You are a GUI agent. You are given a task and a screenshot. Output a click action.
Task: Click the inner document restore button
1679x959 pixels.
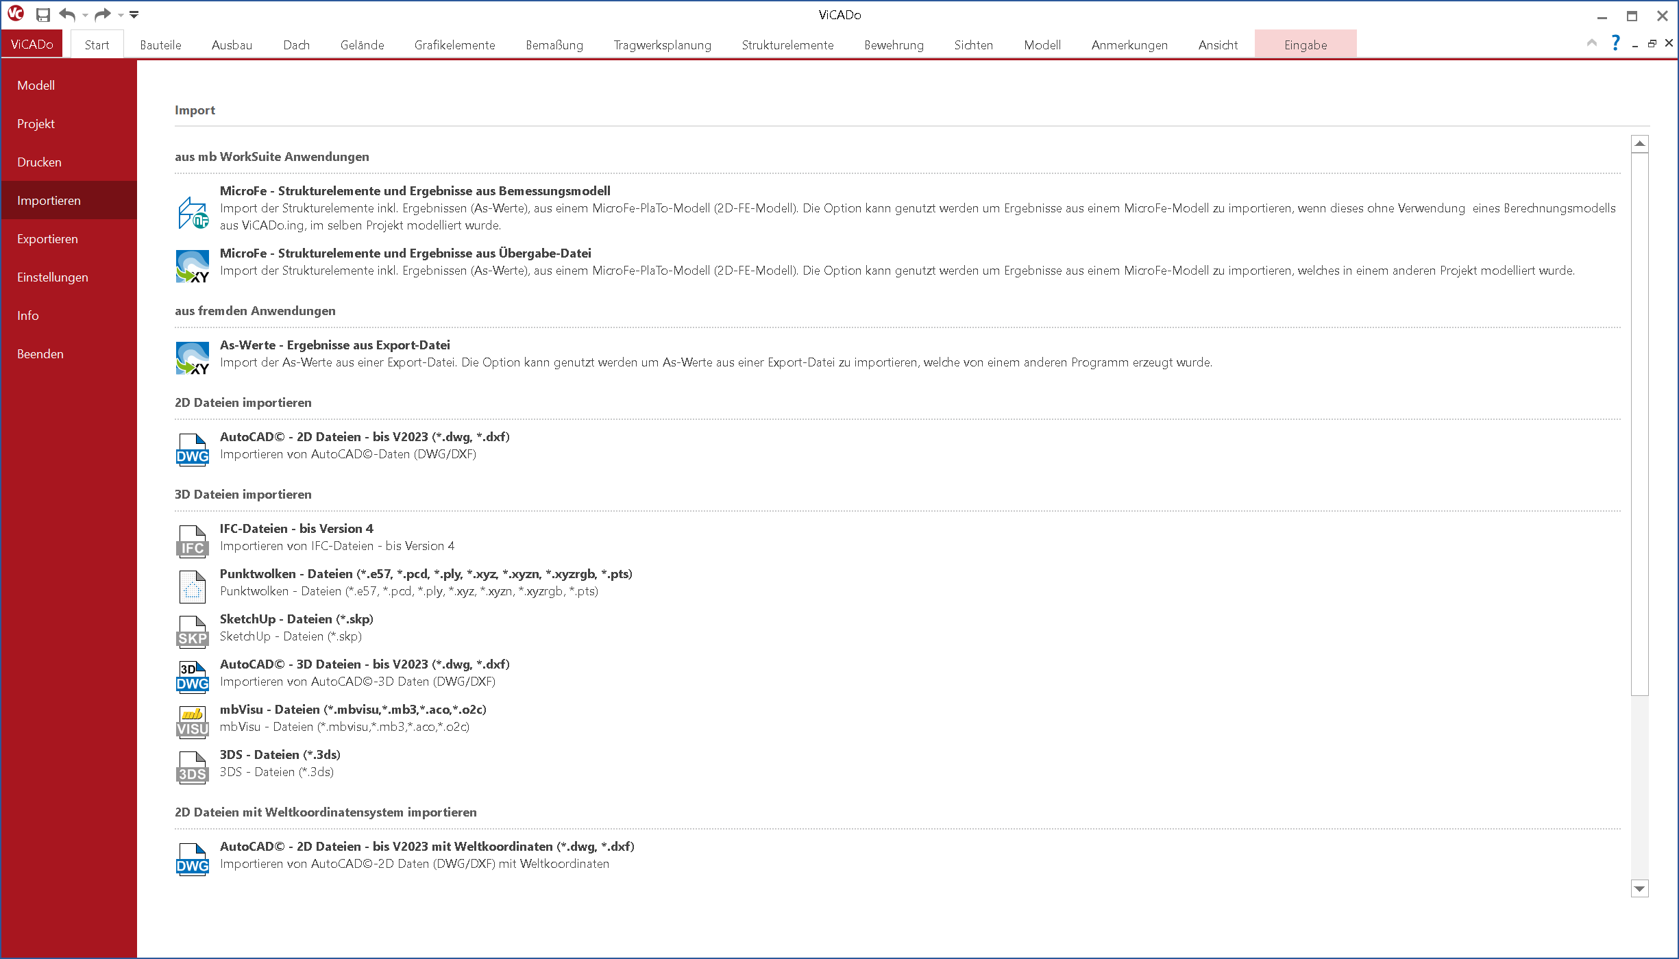pos(1652,44)
